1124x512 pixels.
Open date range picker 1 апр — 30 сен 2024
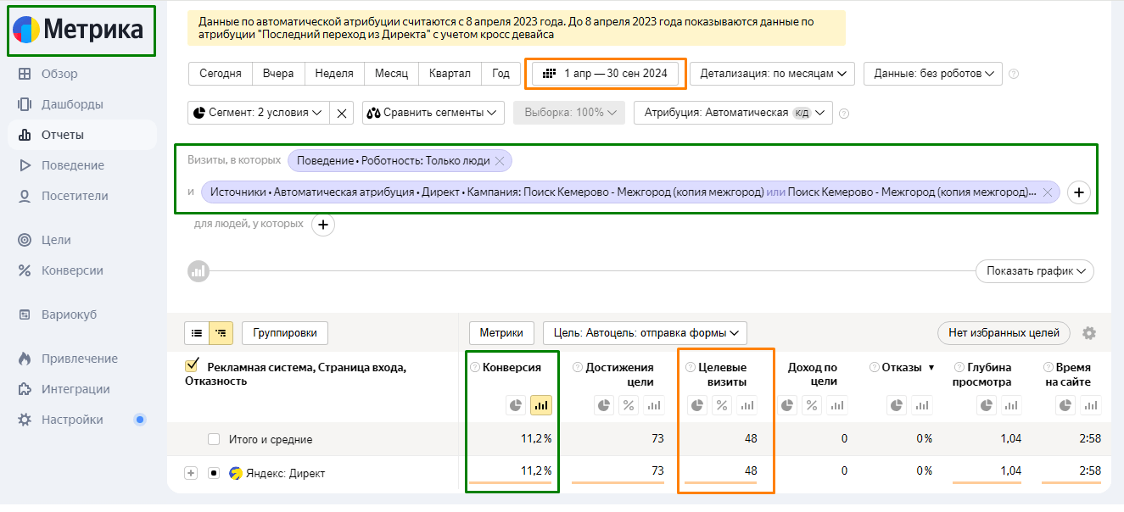tap(606, 74)
